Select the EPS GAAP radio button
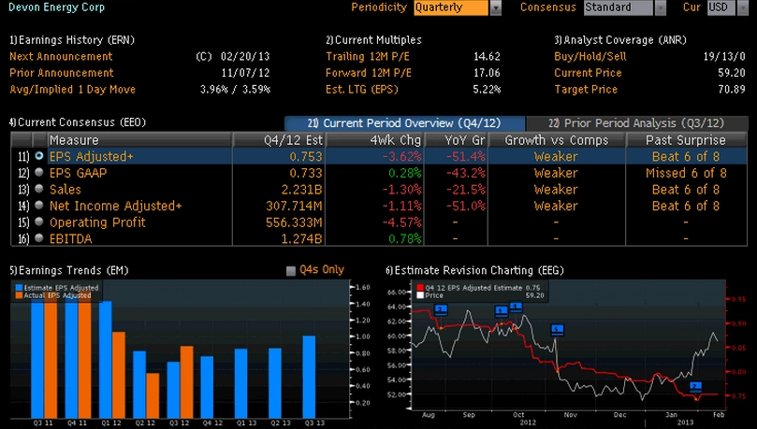 click(x=39, y=172)
